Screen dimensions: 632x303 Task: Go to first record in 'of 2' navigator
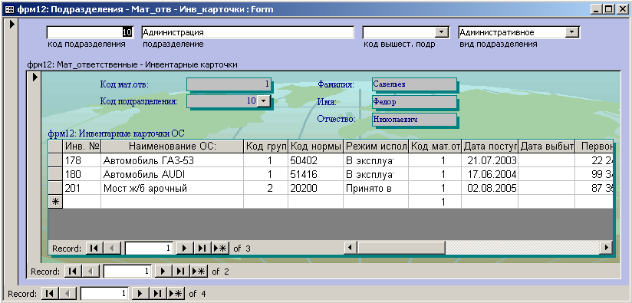[x=73, y=272]
